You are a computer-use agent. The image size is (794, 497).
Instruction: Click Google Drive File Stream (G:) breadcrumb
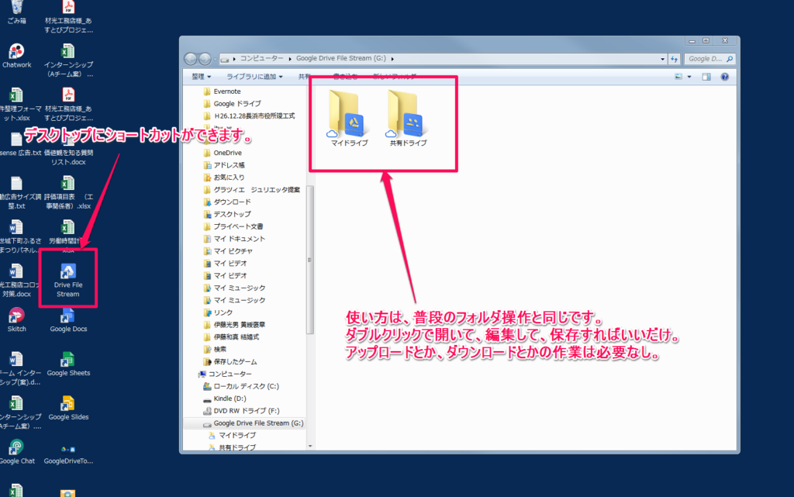coord(341,59)
